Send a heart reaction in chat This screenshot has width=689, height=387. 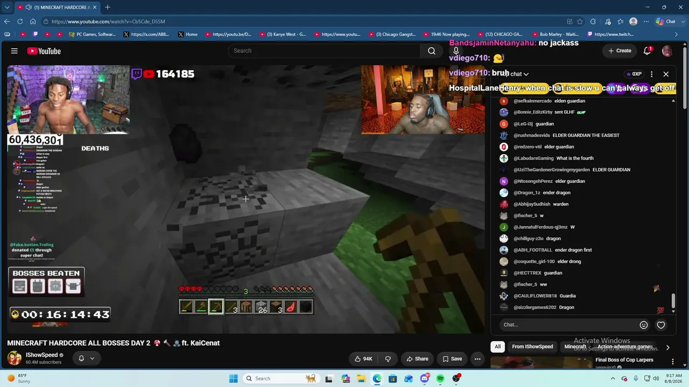[661, 325]
